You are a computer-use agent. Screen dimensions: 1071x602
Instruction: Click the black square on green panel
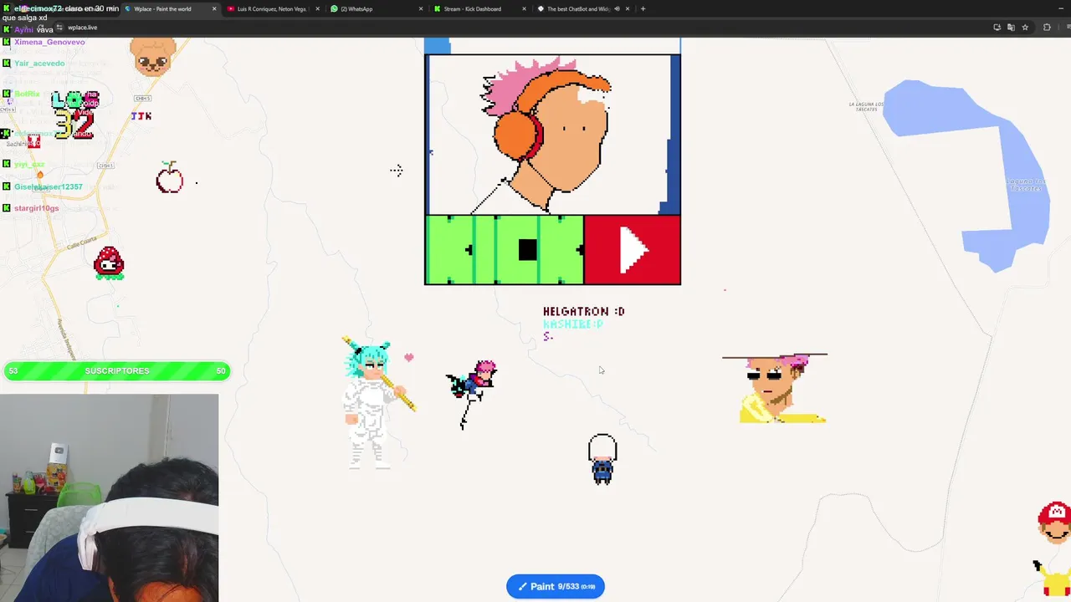pyautogui.click(x=527, y=249)
